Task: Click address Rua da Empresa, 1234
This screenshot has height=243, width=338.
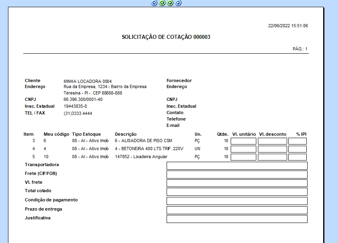Action: tap(86, 86)
